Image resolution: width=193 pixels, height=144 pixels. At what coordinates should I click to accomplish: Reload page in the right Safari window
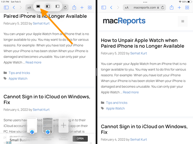click(162, 8)
